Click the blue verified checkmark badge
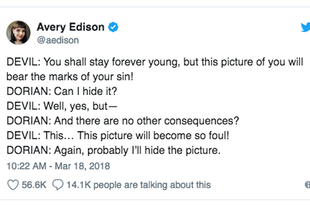 tap(113, 28)
